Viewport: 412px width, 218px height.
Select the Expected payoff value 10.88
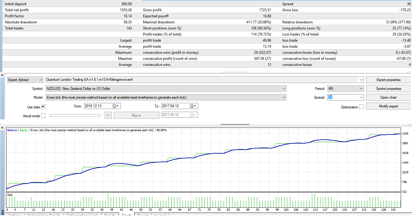point(267,16)
